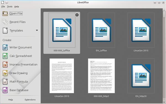
Task: Click the Open File folder icon
Action: [5, 14]
